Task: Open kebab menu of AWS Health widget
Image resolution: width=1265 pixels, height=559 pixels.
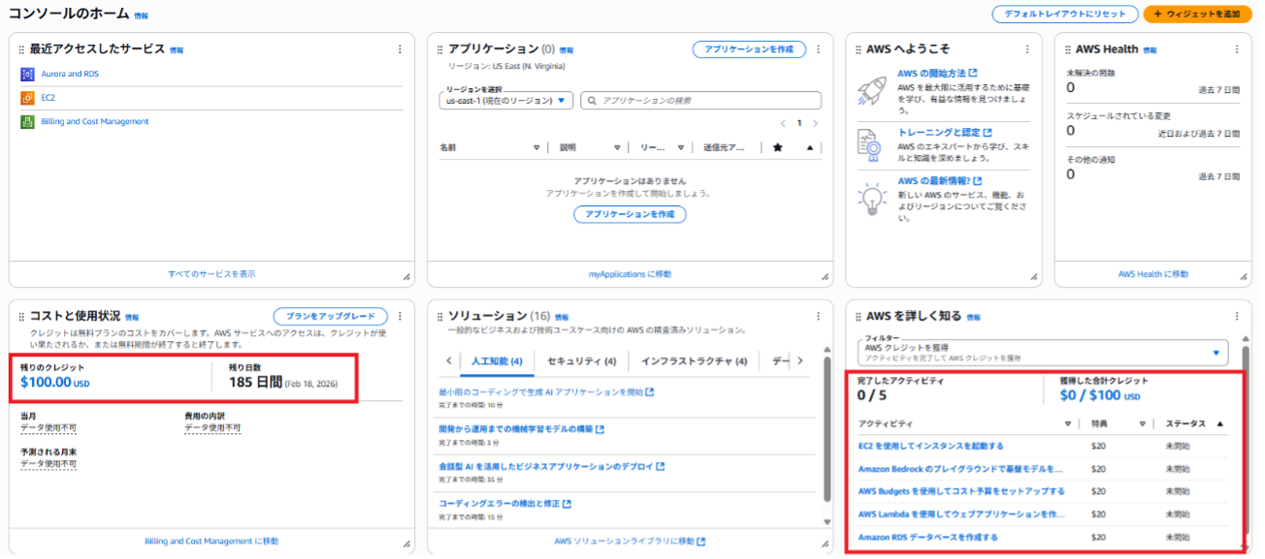Action: (1236, 49)
